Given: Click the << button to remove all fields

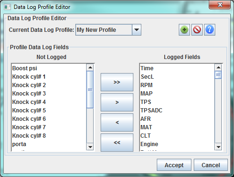Looking at the screenshot, I should (x=117, y=142).
